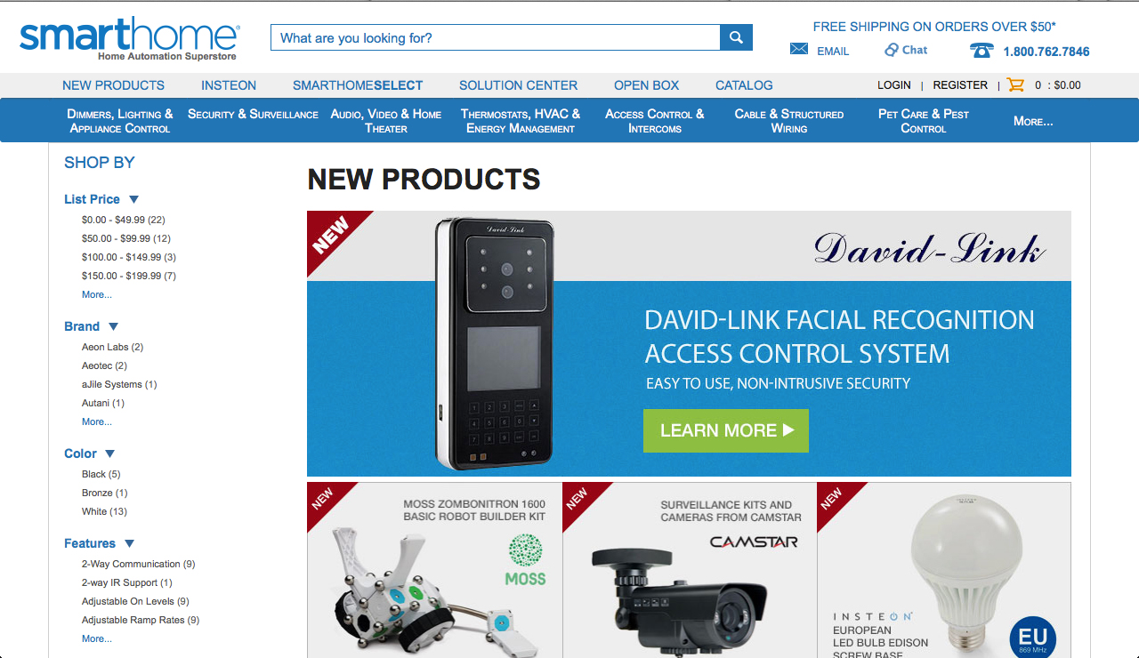Click the search input field
Image resolution: width=1139 pixels, height=658 pixels.
point(495,37)
